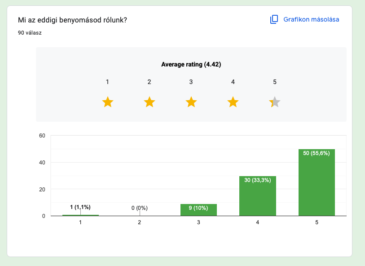The height and width of the screenshot is (266, 365).
Task: Click the third gold star
Action: (x=191, y=102)
